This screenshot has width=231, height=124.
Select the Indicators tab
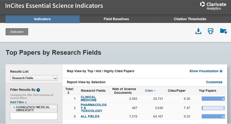pos(43,19)
